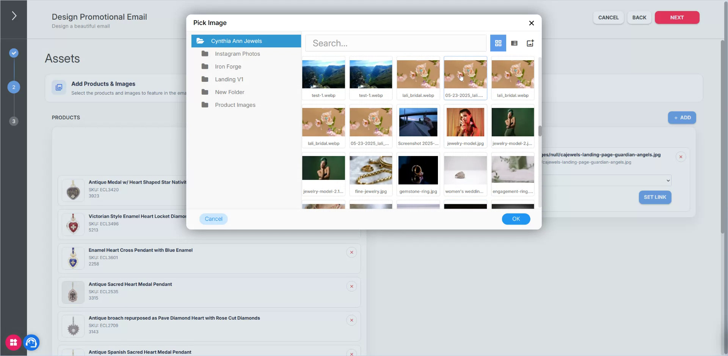Select the women's weddin... thumbnail
The image size is (728, 356).
(x=465, y=174)
